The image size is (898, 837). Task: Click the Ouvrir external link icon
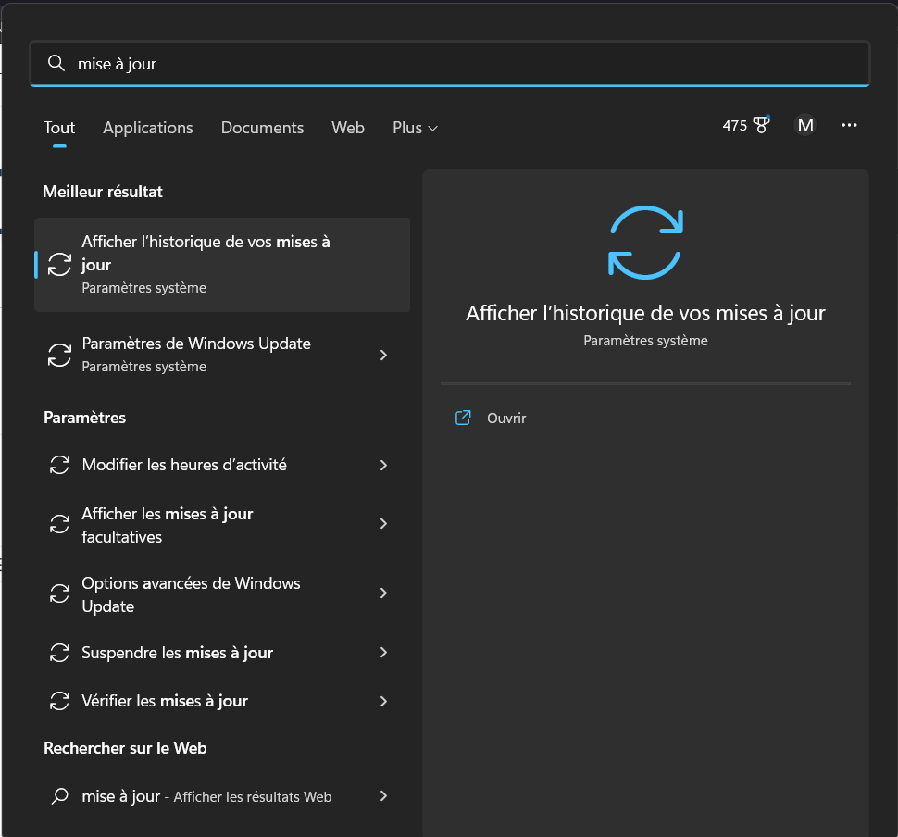462,418
